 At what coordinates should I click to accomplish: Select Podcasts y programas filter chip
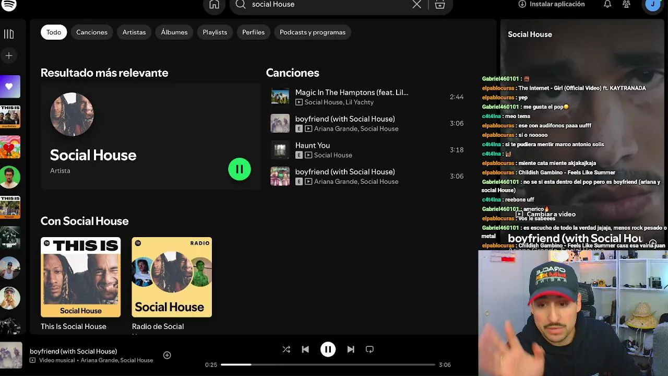tap(313, 32)
